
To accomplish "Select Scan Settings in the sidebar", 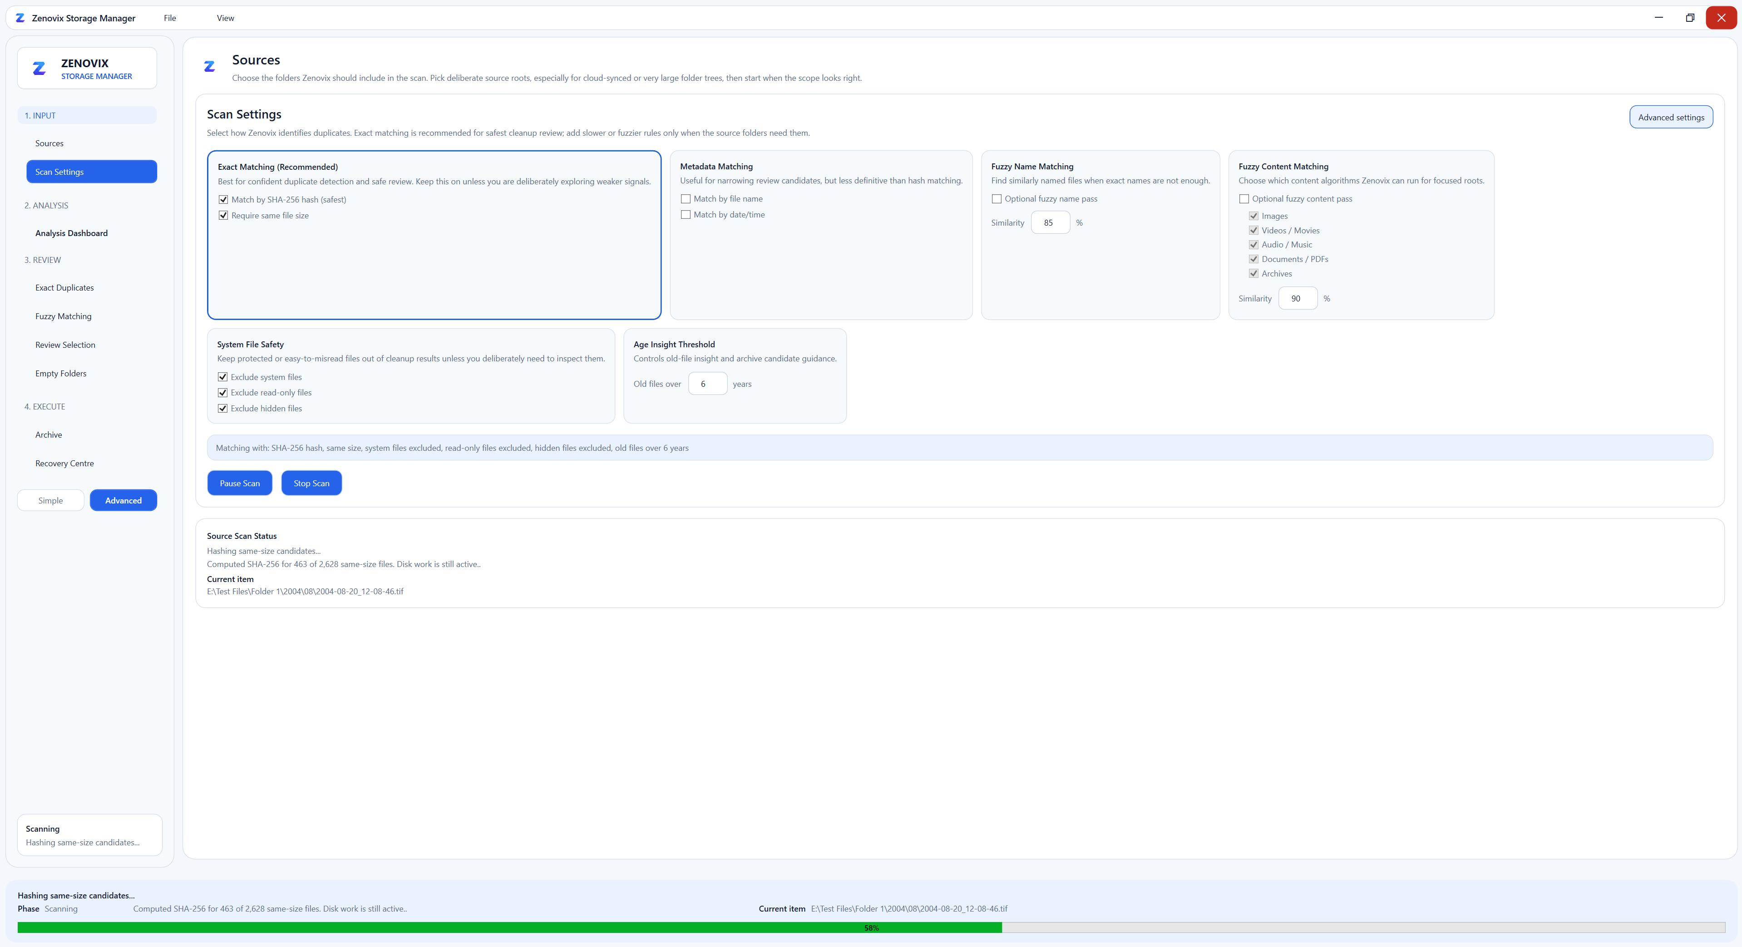I will tap(91, 172).
